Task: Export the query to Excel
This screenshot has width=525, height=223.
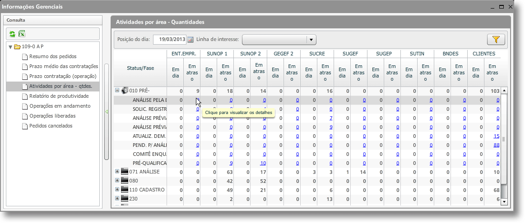Action: (x=22, y=34)
